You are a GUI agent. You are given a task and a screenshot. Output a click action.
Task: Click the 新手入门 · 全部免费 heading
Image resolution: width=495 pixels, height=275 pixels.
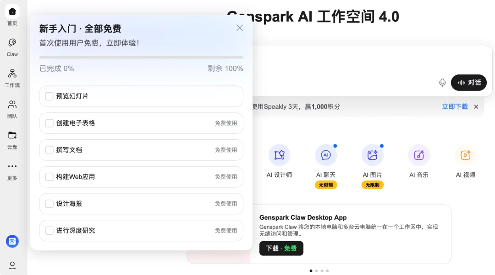pyautogui.click(x=80, y=29)
